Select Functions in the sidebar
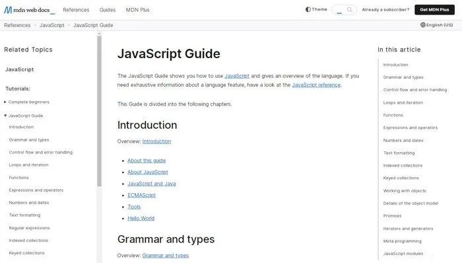 pyautogui.click(x=19, y=178)
